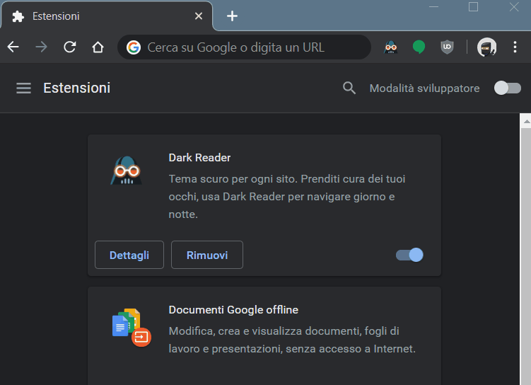This screenshot has width=531, height=385.
Task: Search extensions with magnifier icon
Action: click(x=349, y=88)
